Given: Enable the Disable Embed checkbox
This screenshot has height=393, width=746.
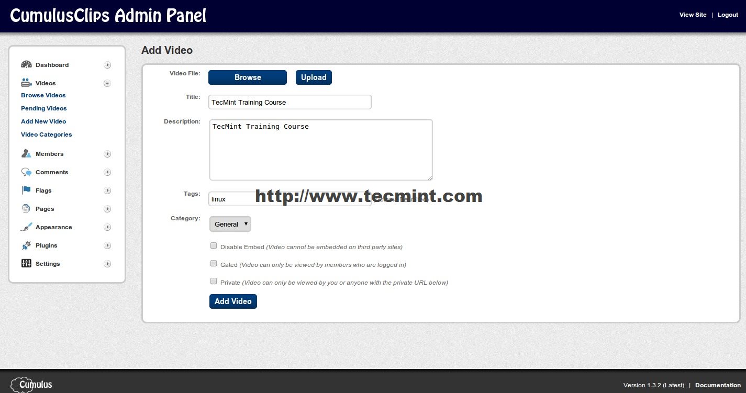Looking at the screenshot, I should [214, 246].
